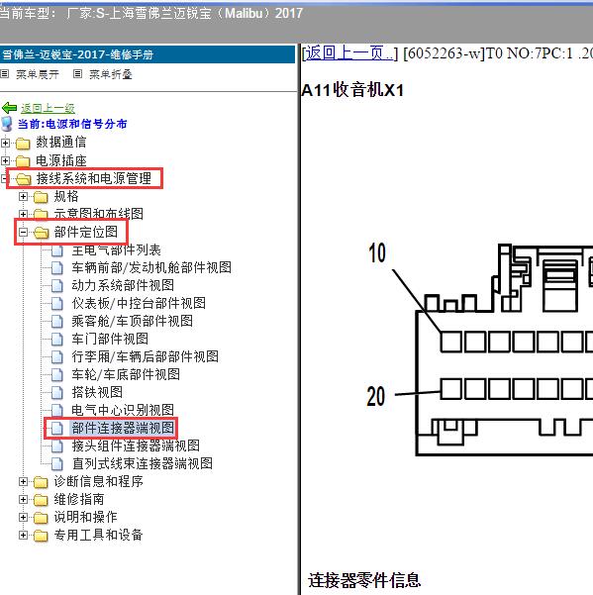The width and height of the screenshot is (593, 595).
Task: Click the page icon of 搭铁视图
Action: [56, 392]
